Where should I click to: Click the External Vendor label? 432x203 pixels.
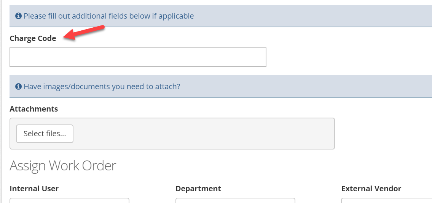[x=371, y=189]
